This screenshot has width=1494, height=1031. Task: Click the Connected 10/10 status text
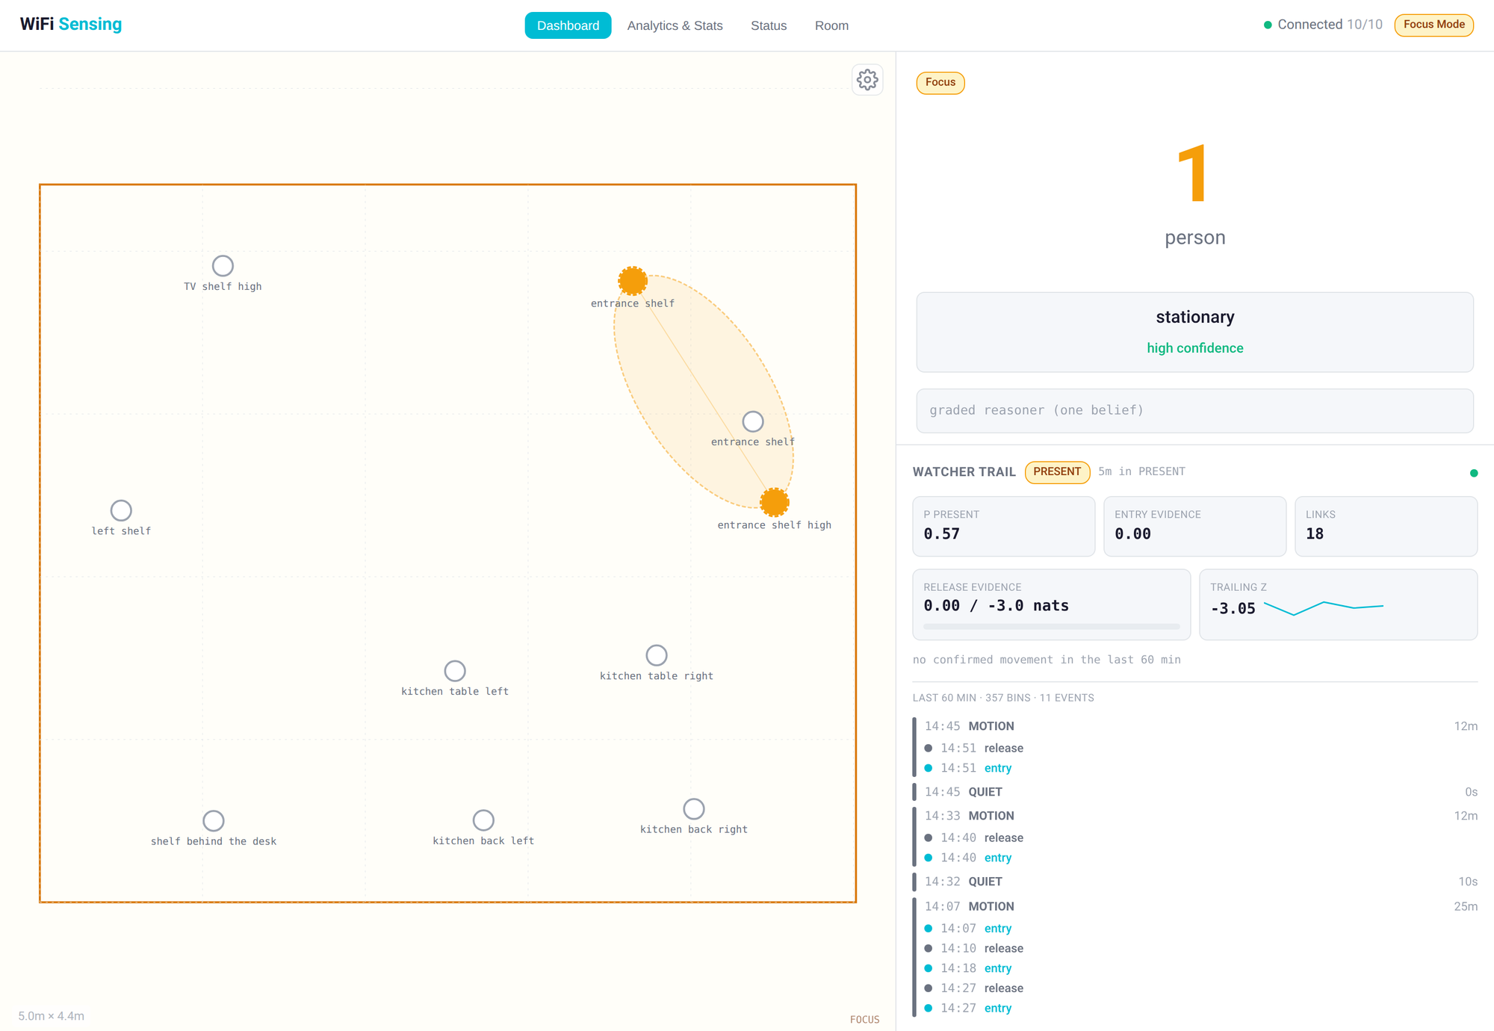click(x=1330, y=25)
